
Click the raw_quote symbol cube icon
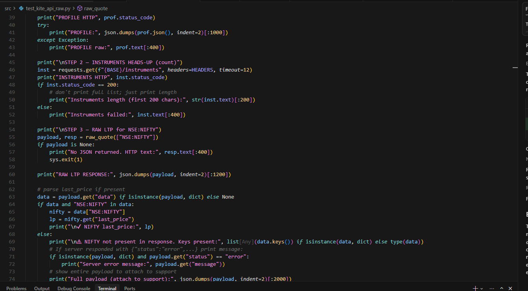coord(80,8)
